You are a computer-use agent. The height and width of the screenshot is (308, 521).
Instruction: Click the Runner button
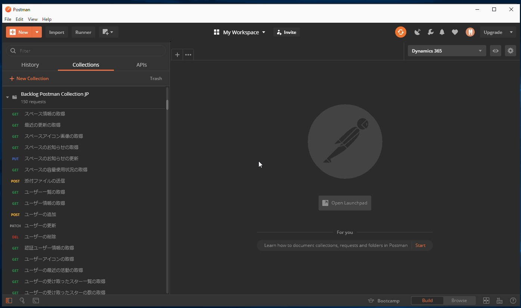(83, 32)
